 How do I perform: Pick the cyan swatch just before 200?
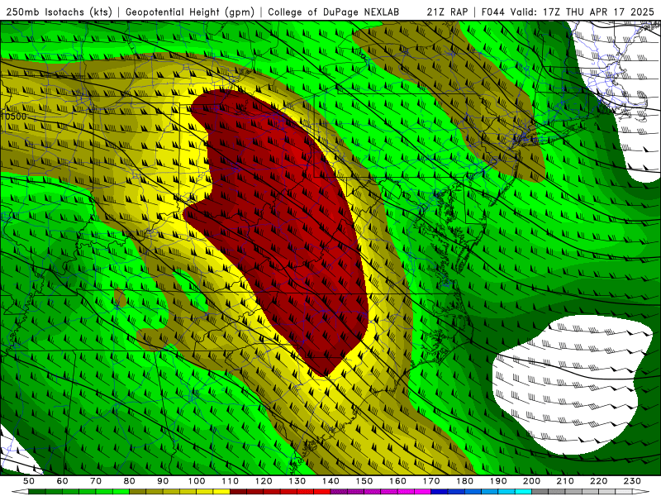tap(523, 492)
